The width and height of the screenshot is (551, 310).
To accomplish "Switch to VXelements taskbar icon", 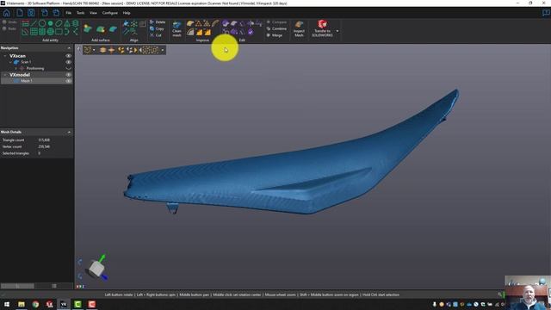I will pos(64,304).
